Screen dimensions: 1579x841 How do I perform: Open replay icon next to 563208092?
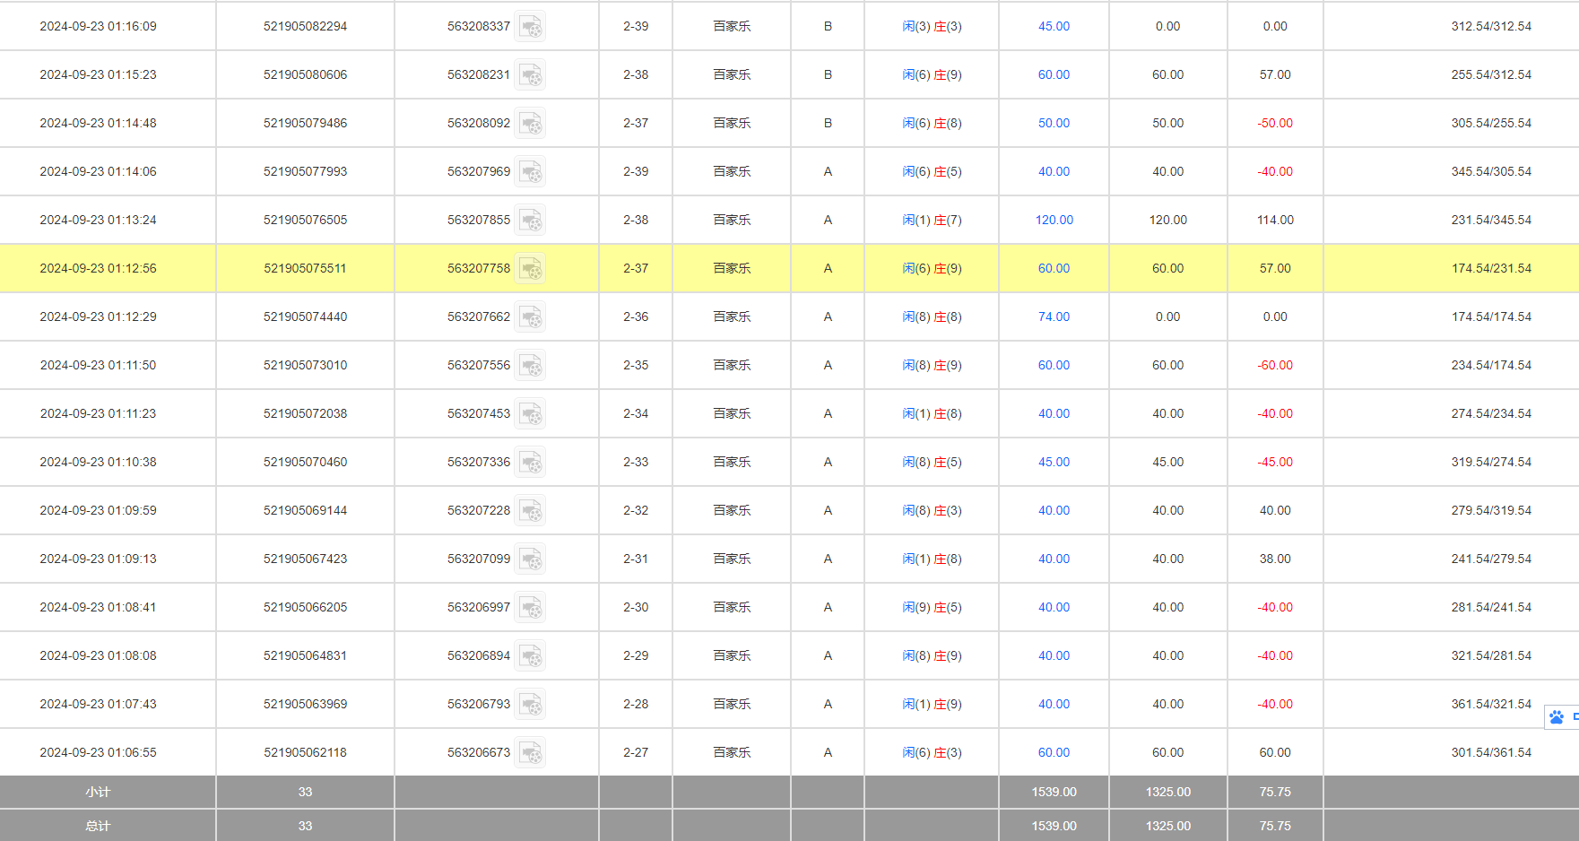tap(530, 124)
